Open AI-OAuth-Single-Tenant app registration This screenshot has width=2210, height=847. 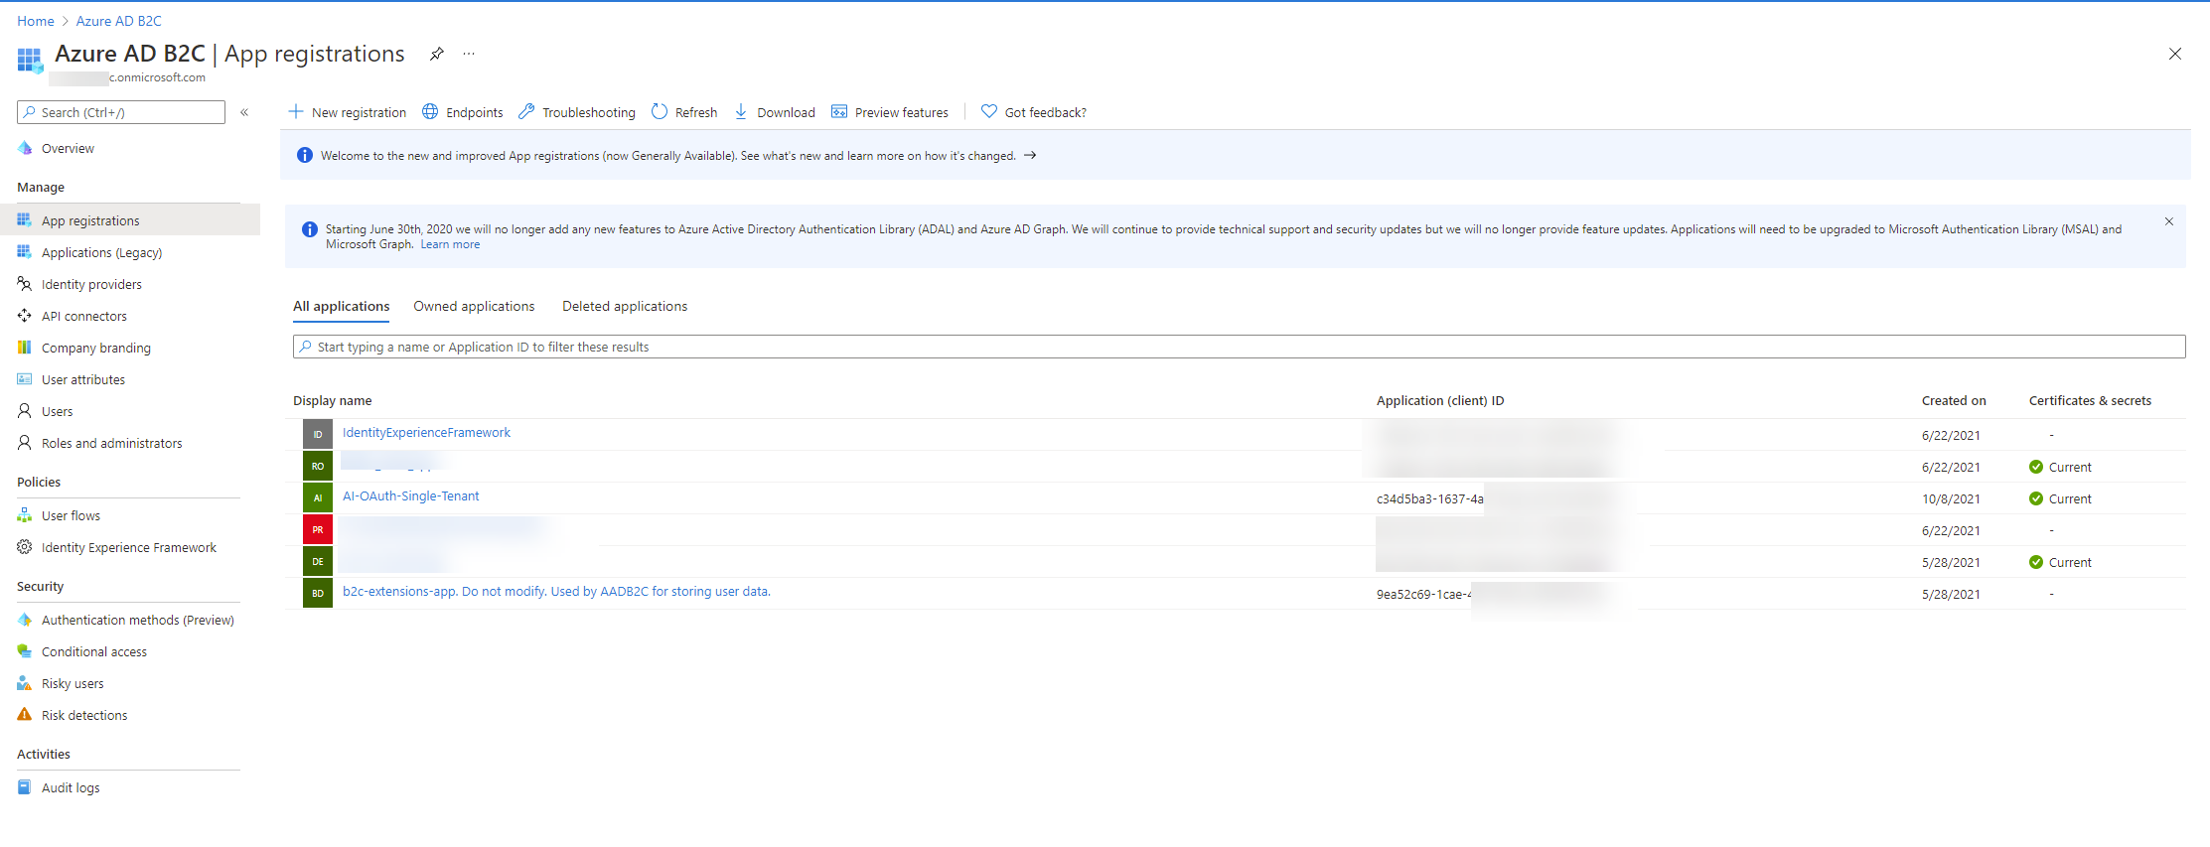(410, 495)
